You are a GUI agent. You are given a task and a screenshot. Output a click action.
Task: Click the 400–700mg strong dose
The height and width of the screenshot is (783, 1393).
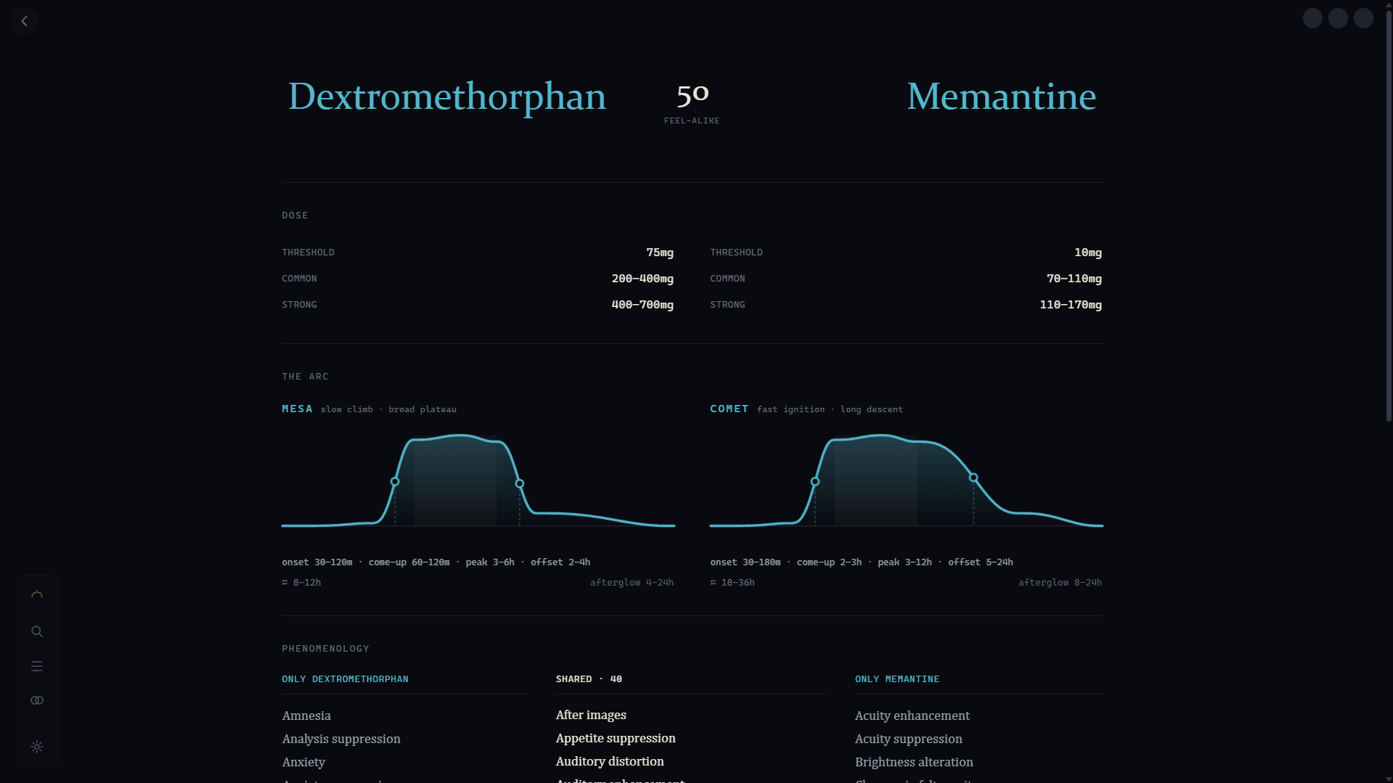tap(642, 305)
